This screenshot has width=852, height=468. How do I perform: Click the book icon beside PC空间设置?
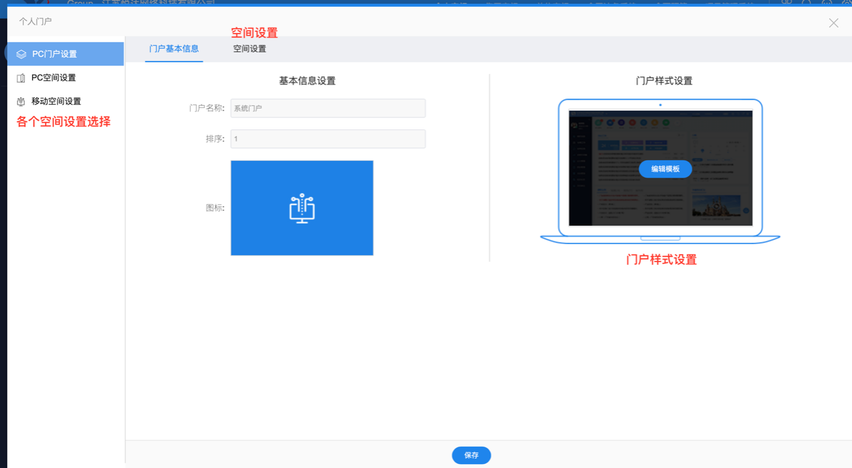click(x=21, y=77)
